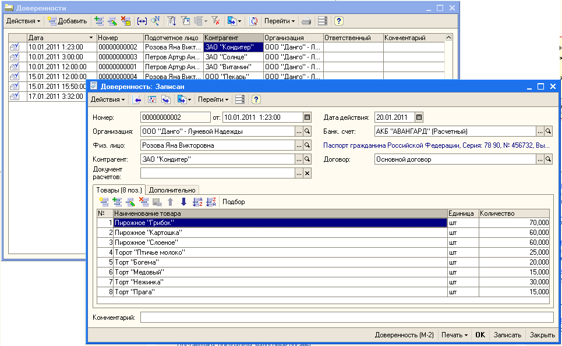The height and width of the screenshot is (346, 562).
Task: Click the refresh icon in the list toolbar
Action: pos(254,21)
